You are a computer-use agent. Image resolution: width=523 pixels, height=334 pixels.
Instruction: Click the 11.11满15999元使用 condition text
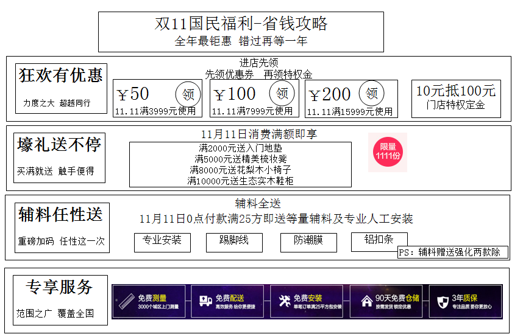(350, 112)
